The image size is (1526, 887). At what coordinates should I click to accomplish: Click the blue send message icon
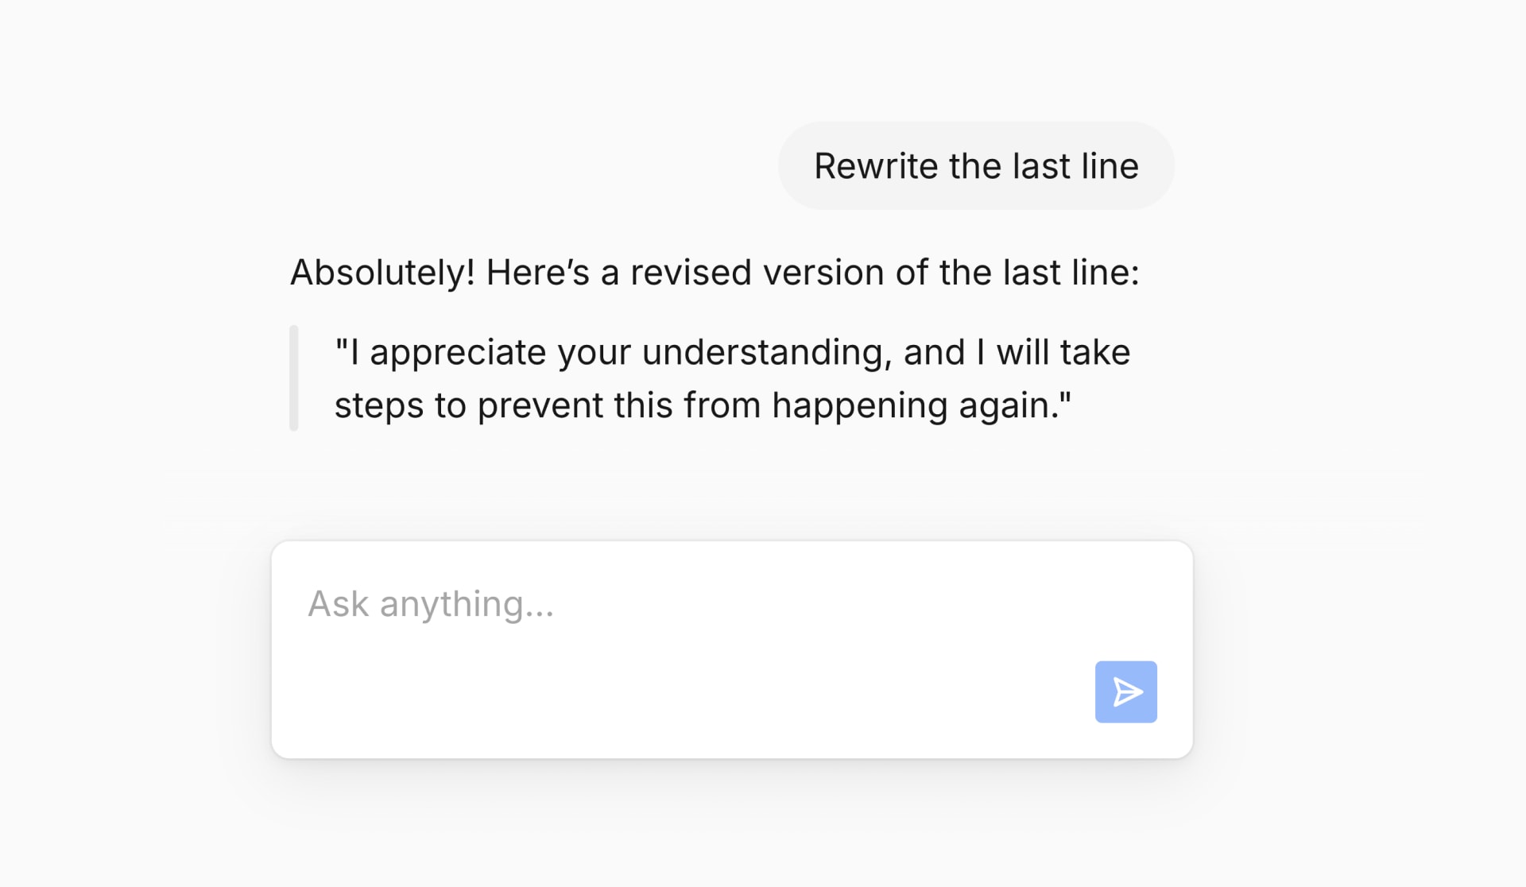(x=1125, y=691)
